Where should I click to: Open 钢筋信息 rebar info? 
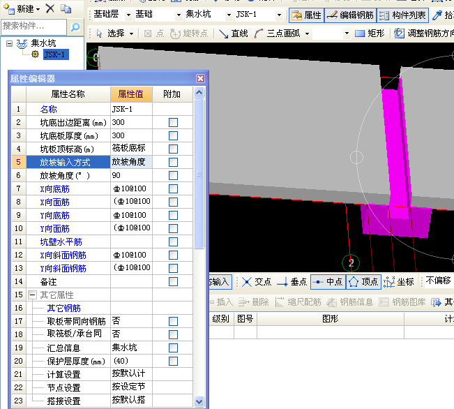click(x=350, y=302)
